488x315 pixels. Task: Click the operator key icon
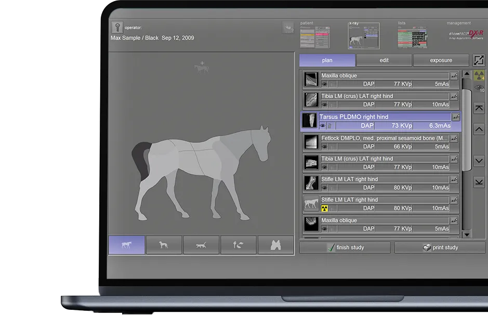click(117, 28)
